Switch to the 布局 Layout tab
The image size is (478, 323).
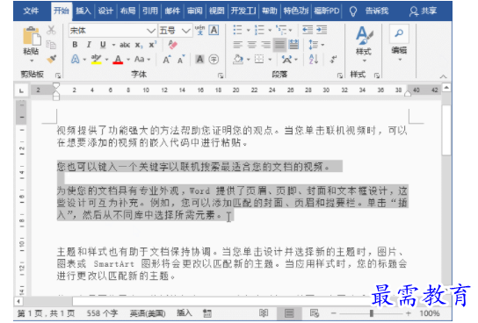point(127,11)
